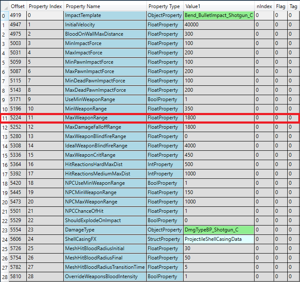The image size is (300, 282).
Task: Click the ImpactTemplate property name cell
Action: point(105,15)
